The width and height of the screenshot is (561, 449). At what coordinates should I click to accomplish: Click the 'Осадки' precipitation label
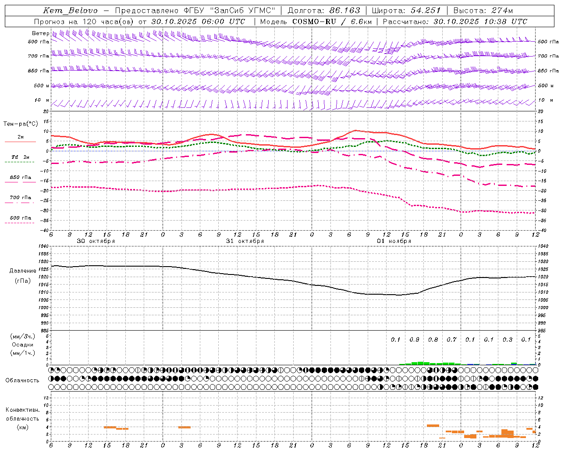(x=23, y=345)
